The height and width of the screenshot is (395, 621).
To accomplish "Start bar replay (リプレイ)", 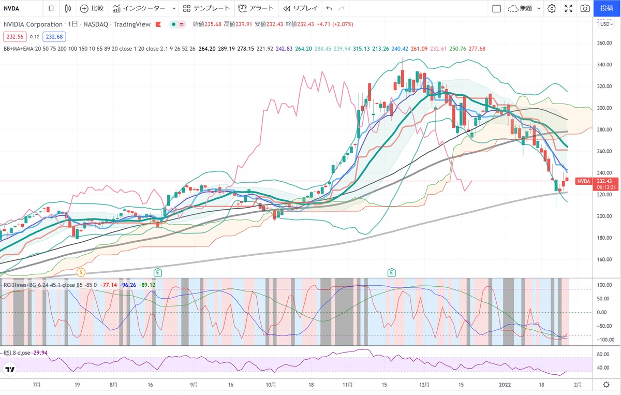I will tap(301, 8).
